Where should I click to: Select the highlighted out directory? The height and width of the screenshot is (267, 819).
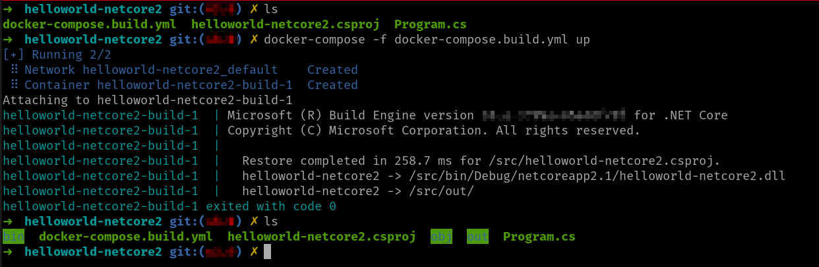pos(477,237)
